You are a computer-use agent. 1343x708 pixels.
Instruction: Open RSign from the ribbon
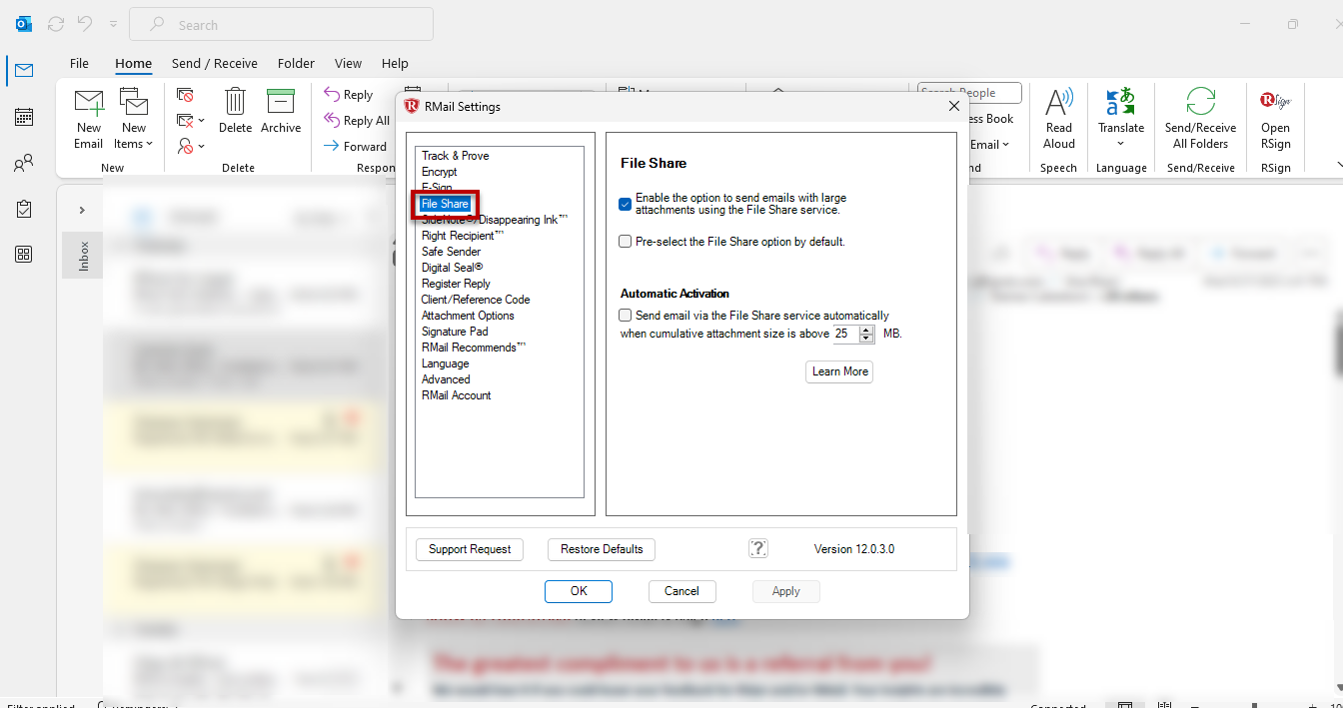point(1275,118)
